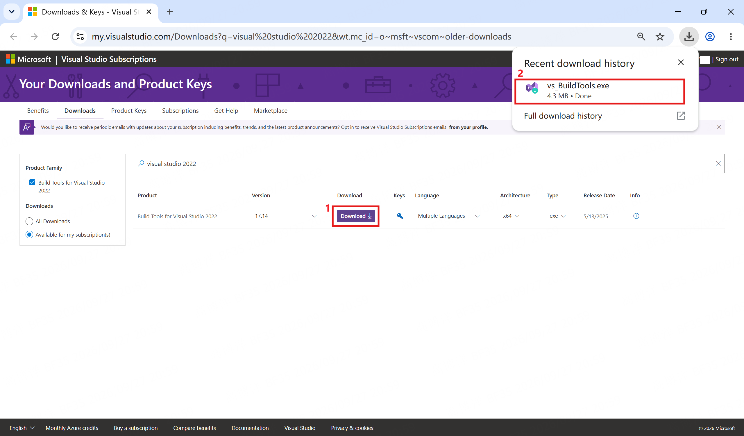This screenshot has height=436, width=744.
Task: Clear the search box with X icon
Action: [718, 164]
